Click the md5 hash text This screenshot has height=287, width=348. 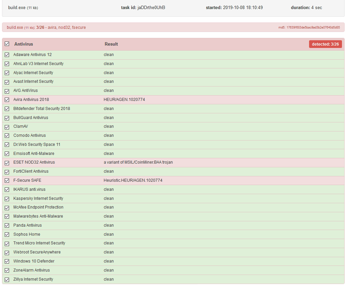(309, 27)
